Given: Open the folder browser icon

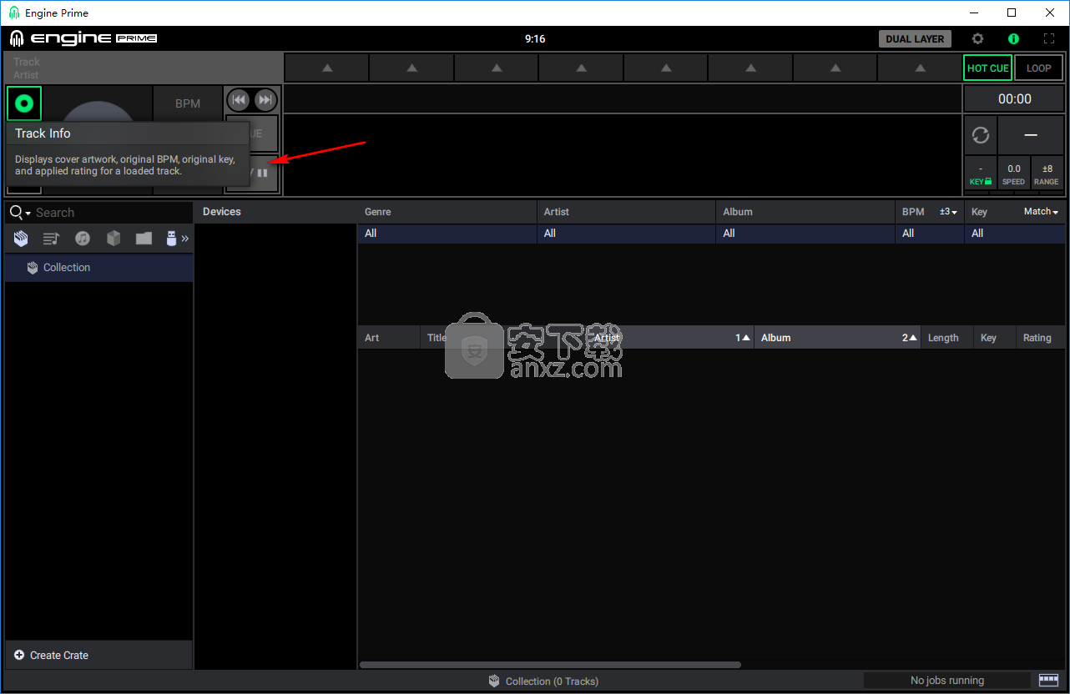Looking at the screenshot, I should pos(144,239).
